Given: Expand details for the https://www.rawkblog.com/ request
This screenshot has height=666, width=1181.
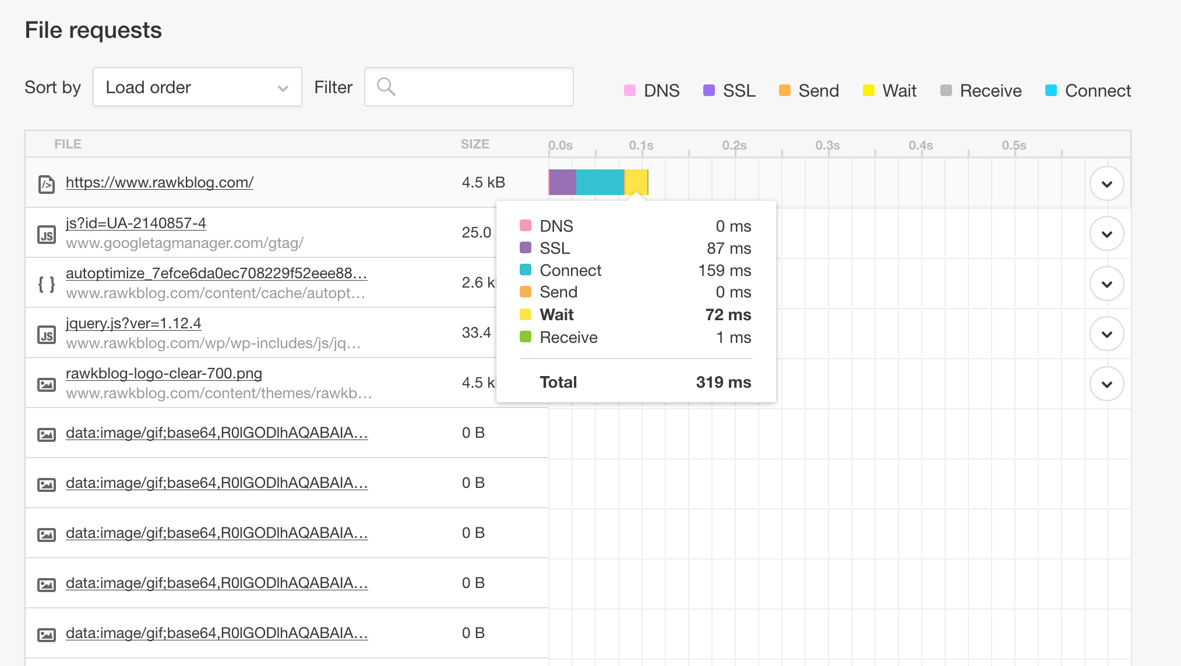Looking at the screenshot, I should (x=1106, y=184).
